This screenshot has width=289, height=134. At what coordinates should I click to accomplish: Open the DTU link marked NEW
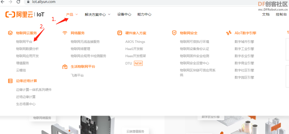point(129,63)
